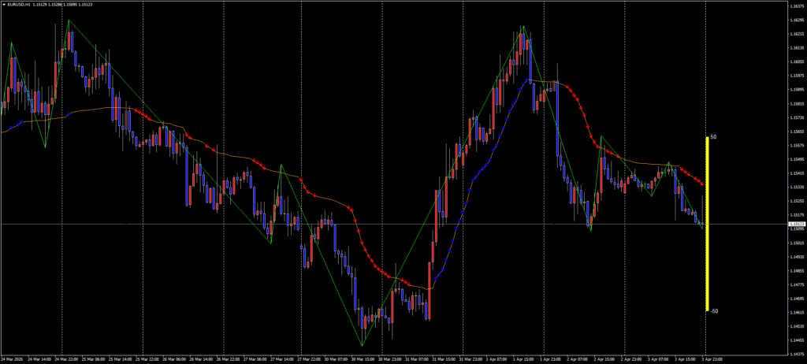The image size is (807, 364).
Task: Click the 1 Apr 15:00 time label
Action: 523,359
